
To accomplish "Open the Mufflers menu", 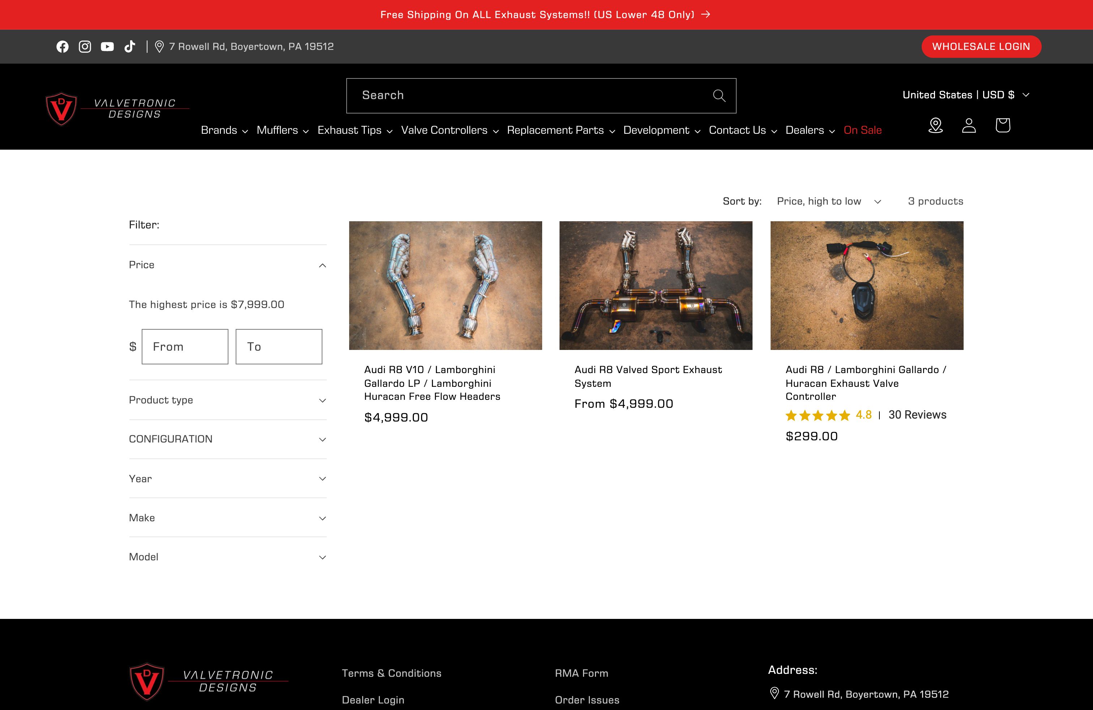I will 282,131.
